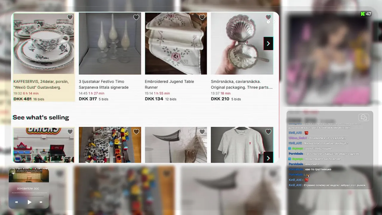Click heart icon on grey t-shirt listing
This screenshot has height=215, width=382.
(268, 132)
